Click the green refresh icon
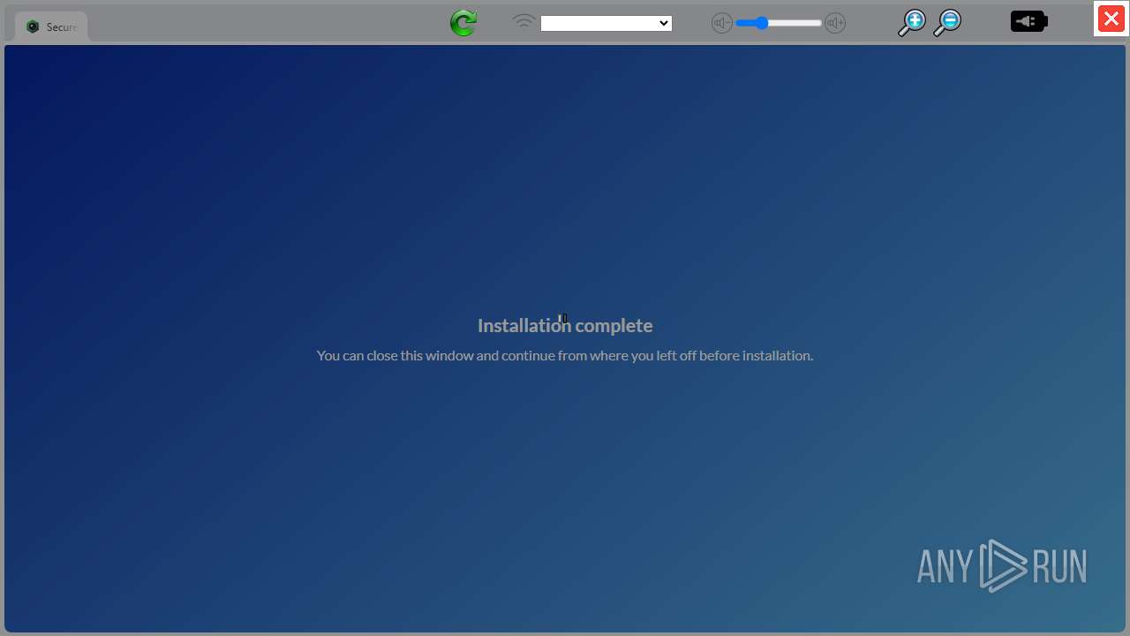The width and height of the screenshot is (1130, 636). tap(463, 23)
